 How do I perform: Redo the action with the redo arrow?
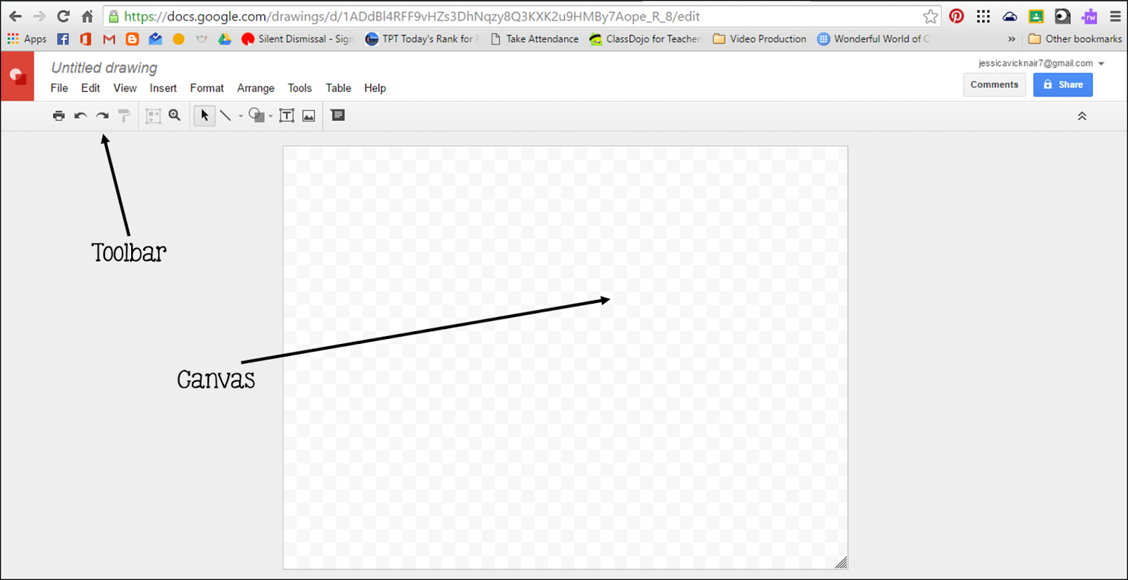[102, 116]
